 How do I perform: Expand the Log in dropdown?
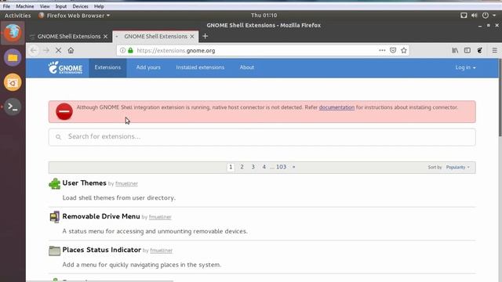[465, 67]
